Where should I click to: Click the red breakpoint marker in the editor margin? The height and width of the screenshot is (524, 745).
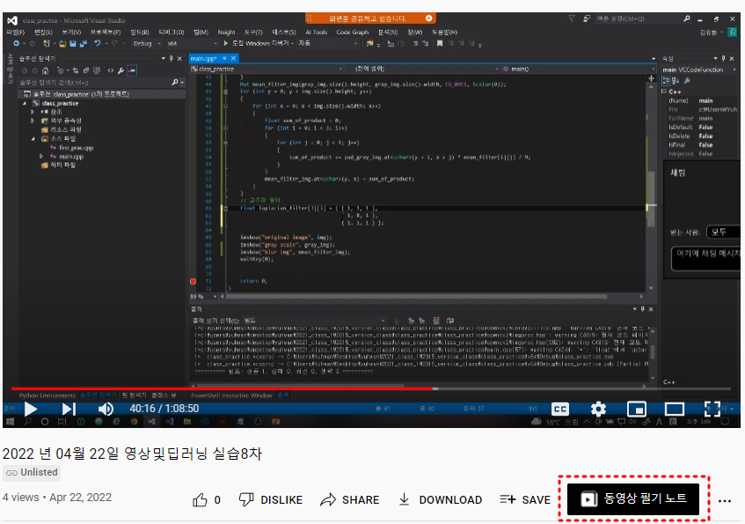click(x=193, y=281)
